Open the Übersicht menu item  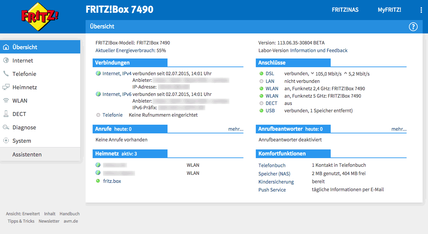(40, 47)
